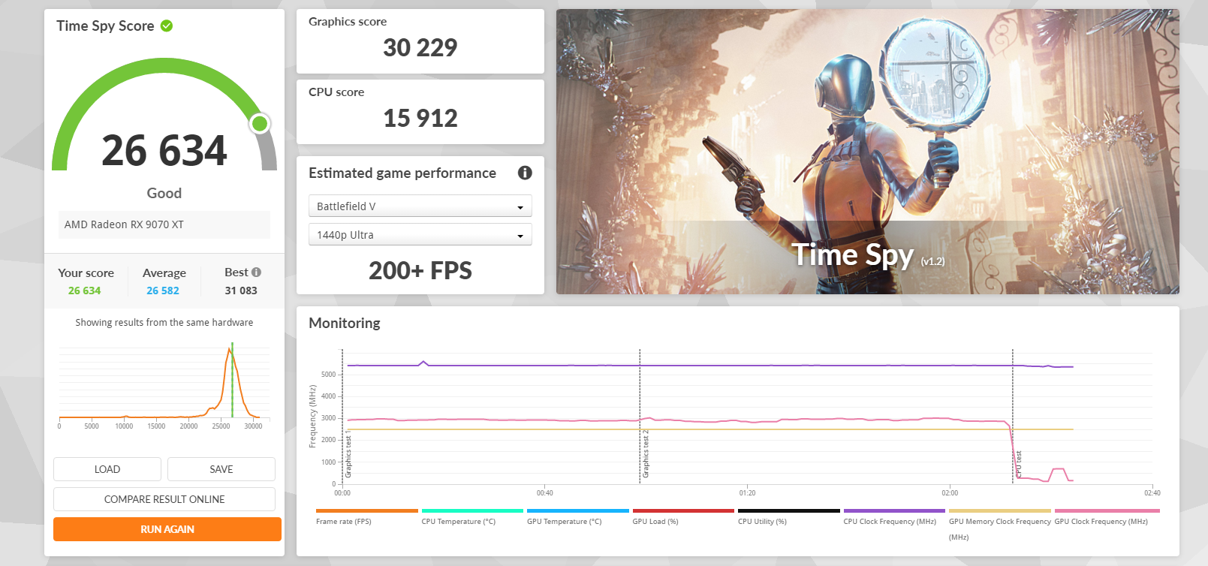1208x566 pixels.
Task: Click the Frequency (MHz) axis label
Action: click(x=312, y=417)
